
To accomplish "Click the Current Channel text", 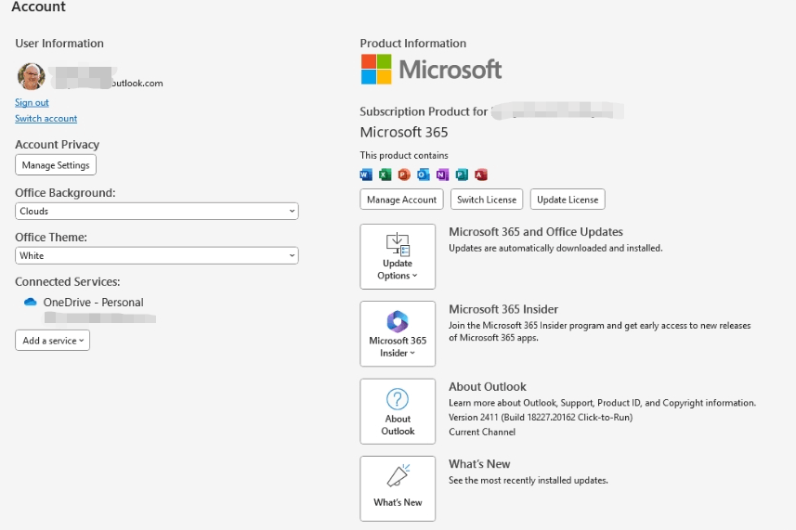I will pos(482,433).
